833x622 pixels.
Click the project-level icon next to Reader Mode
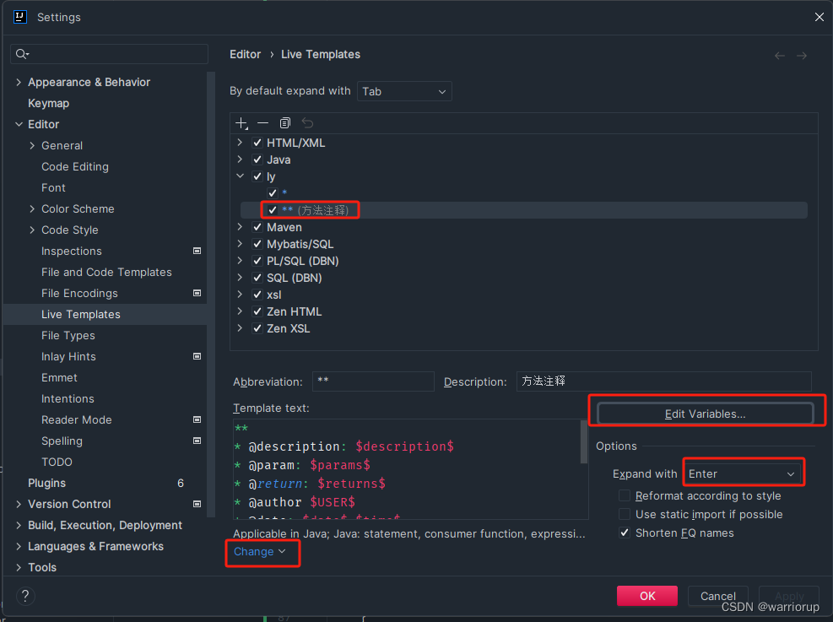pos(197,419)
